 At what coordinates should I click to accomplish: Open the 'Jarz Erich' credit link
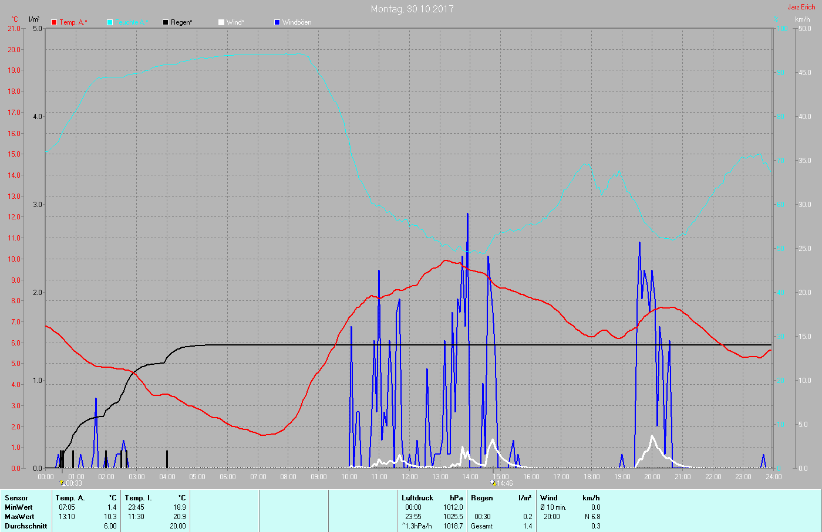(801, 7)
